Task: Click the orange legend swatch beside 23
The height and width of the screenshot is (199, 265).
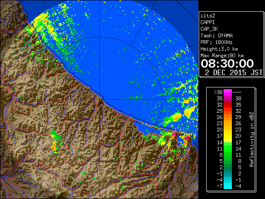Action: point(228,124)
